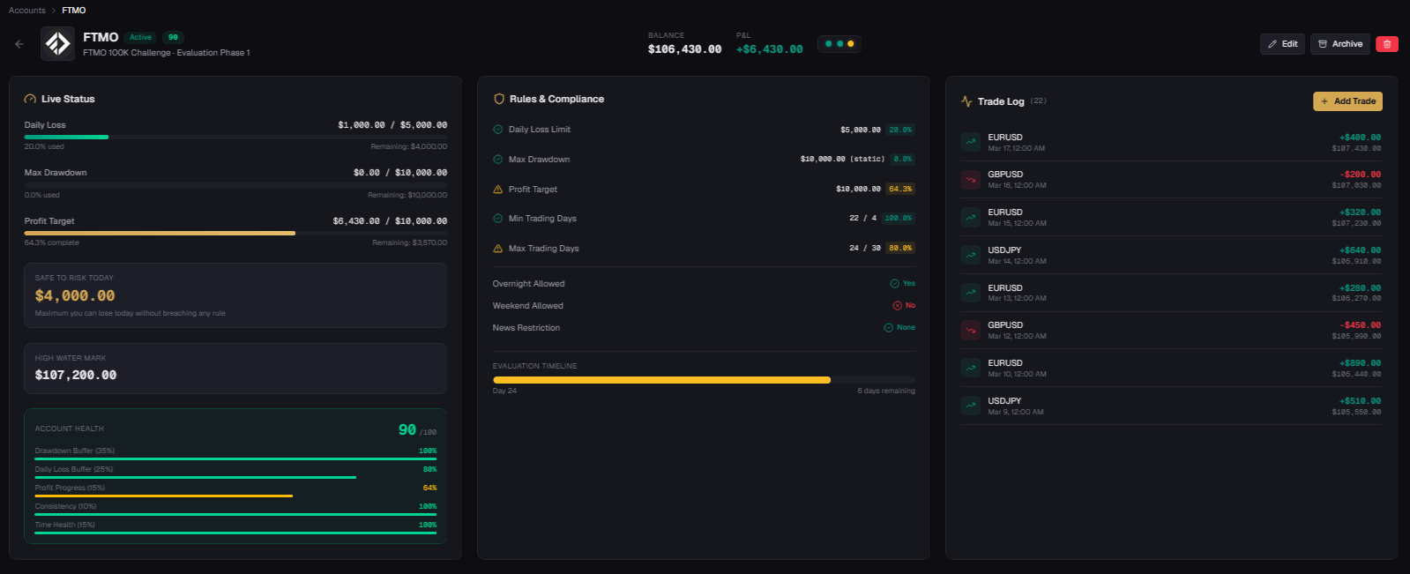Image resolution: width=1410 pixels, height=574 pixels.
Task: Click the Add Trade button
Action: (1347, 101)
